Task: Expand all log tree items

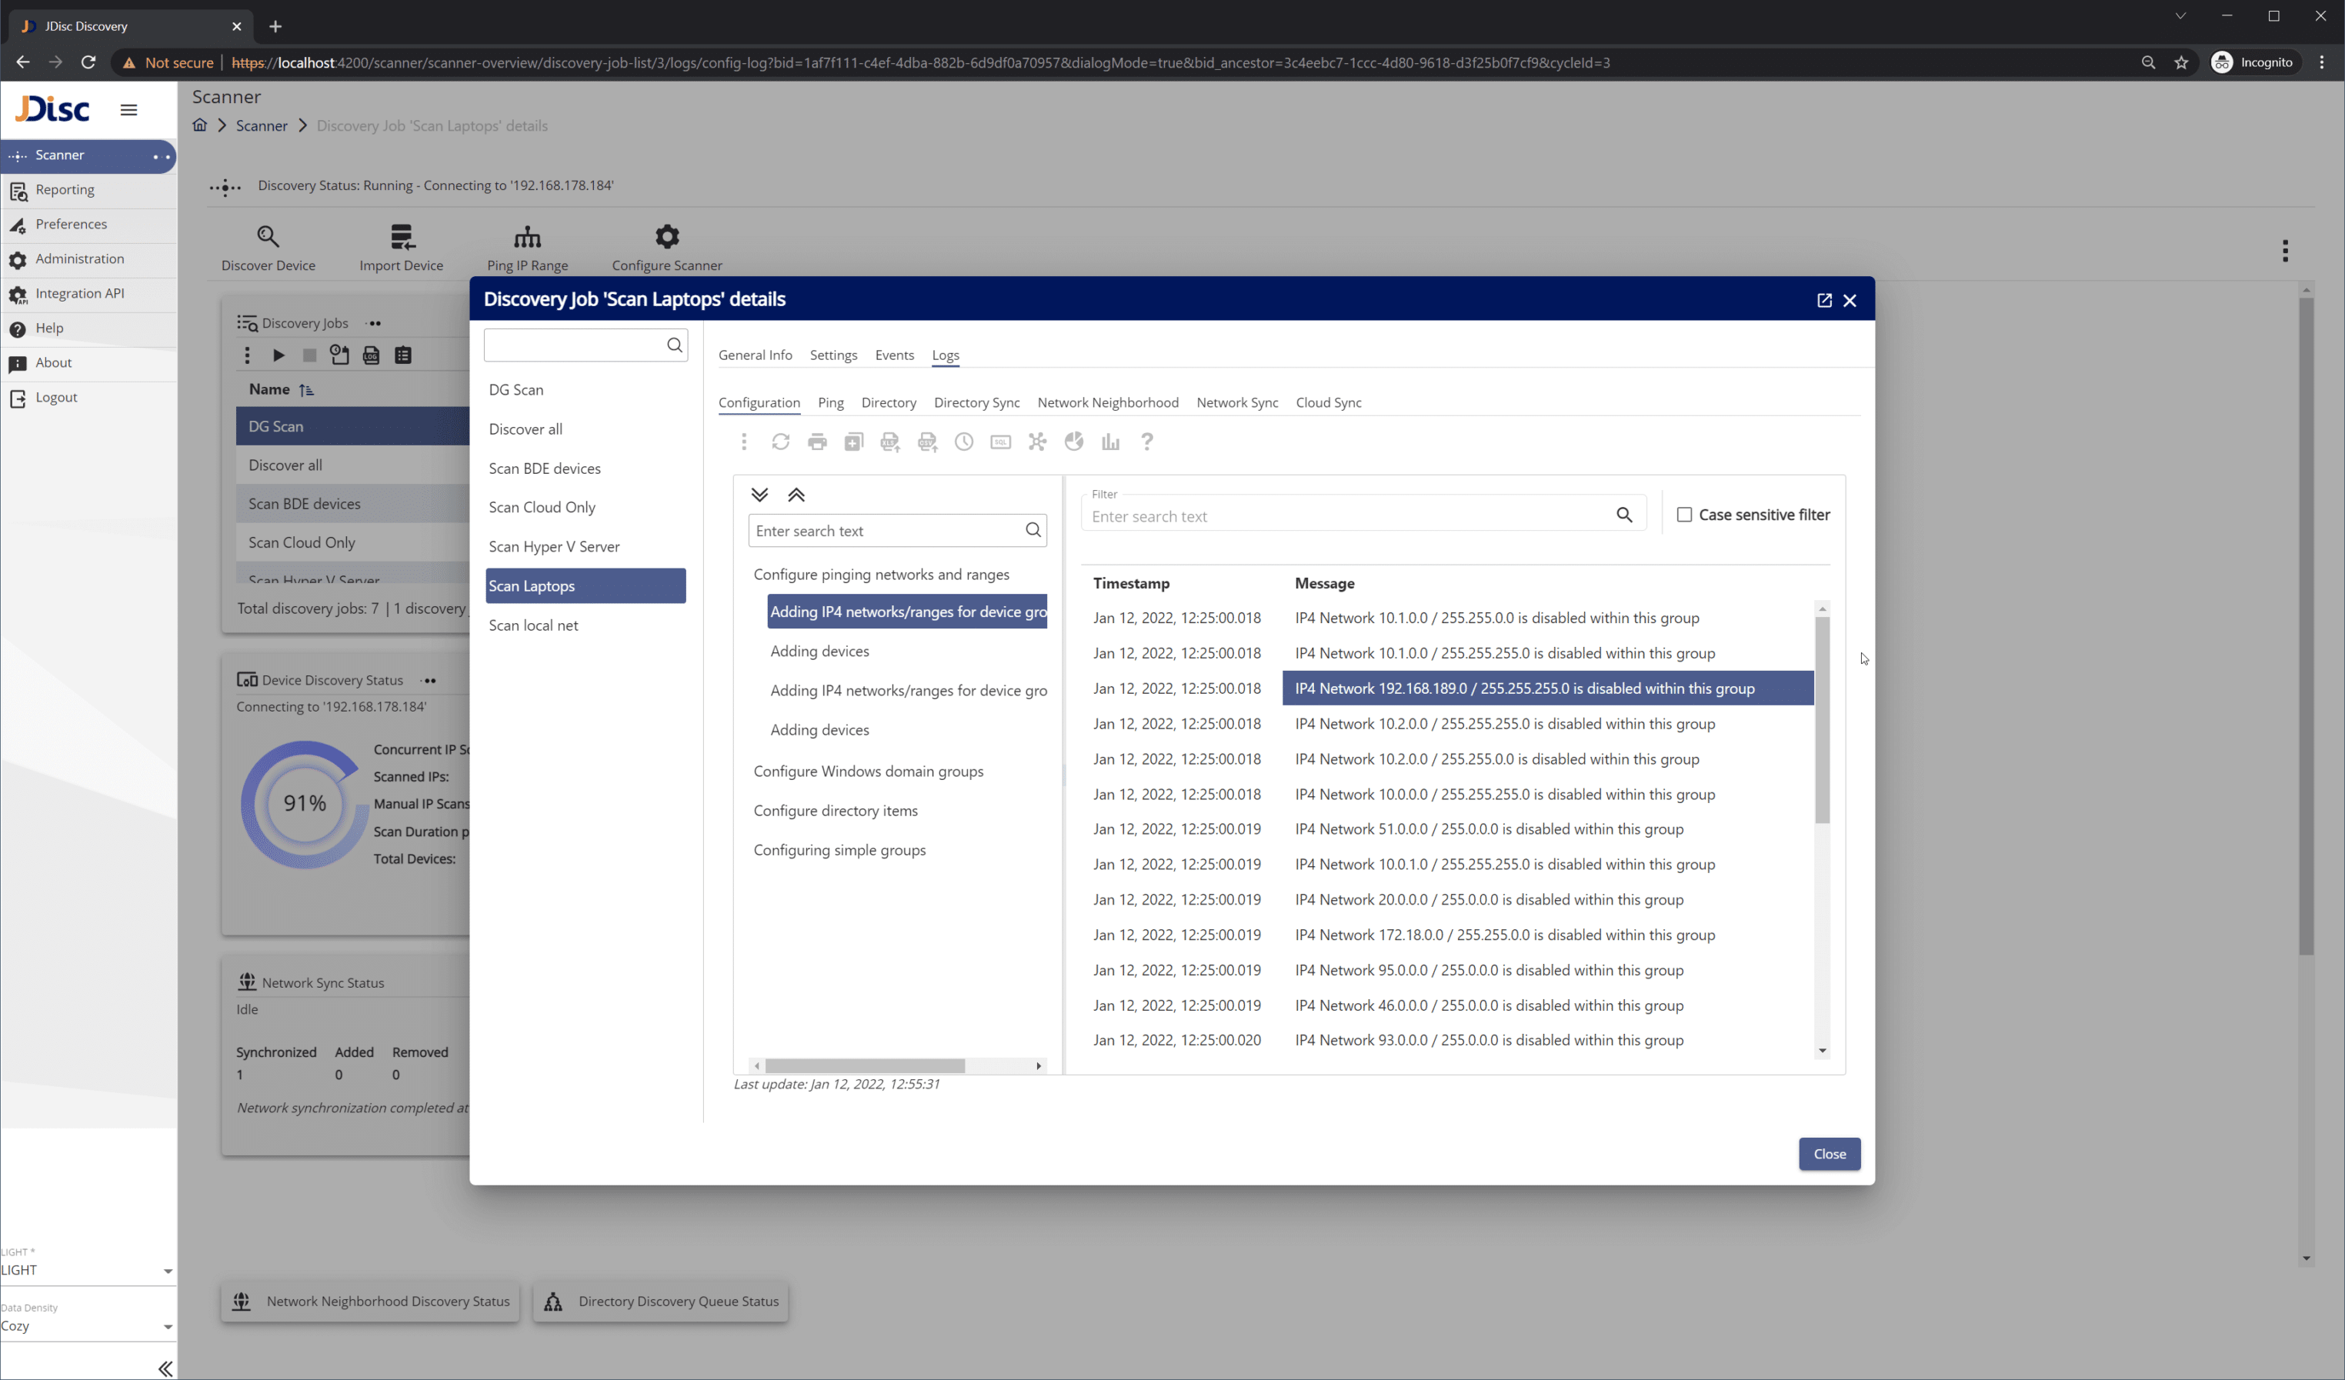Action: (x=759, y=494)
